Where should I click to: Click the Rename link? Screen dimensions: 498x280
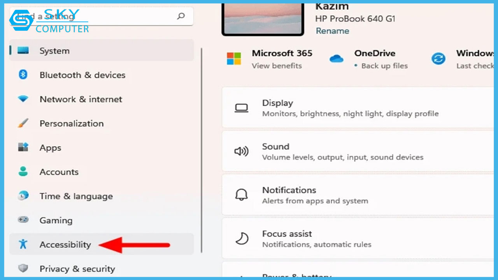pyautogui.click(x=332, y=31)
